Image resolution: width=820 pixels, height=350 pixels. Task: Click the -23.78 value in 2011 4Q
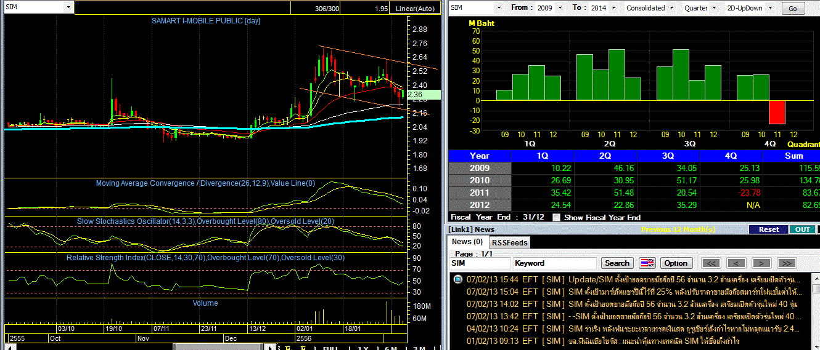pos(748,193)
